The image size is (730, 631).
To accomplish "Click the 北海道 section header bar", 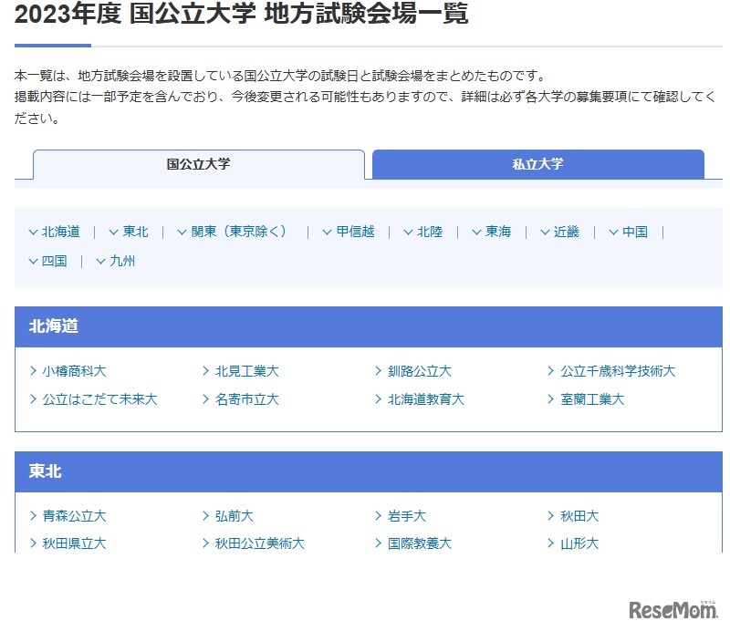I will click(369, 326).
